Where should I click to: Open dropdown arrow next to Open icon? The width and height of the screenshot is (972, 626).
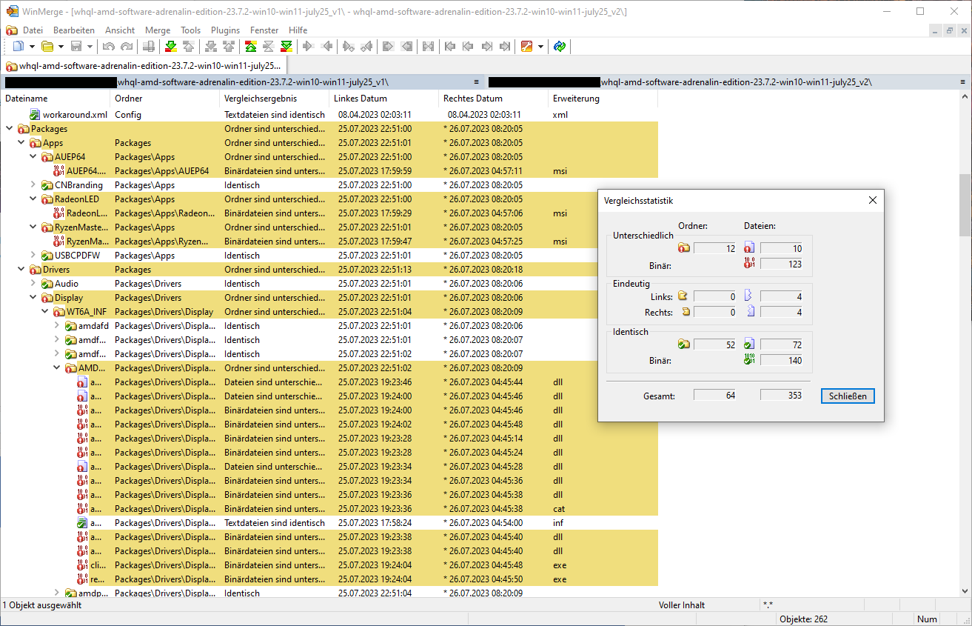pos(61,47)
